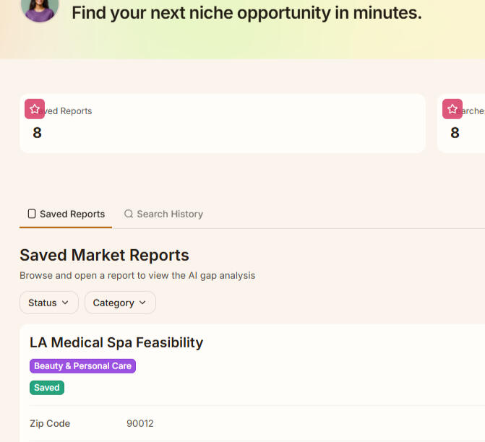The image size is (485, 442).
Task: Click the user profile avatar
Action: pos(40,9)
